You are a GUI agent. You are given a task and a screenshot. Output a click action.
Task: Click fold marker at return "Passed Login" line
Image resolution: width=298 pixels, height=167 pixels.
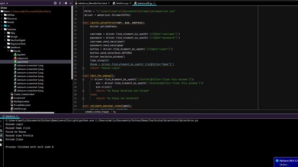click(x=83, y=68)
